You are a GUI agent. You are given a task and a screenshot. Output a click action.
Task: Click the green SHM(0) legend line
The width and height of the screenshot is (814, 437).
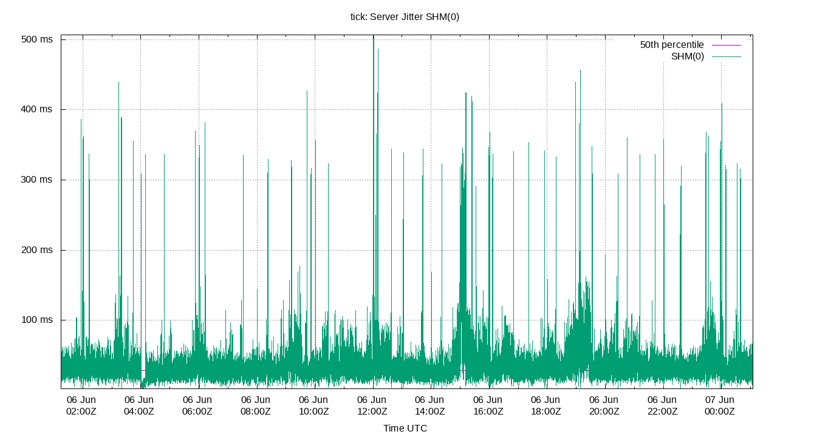coord(727,56)
